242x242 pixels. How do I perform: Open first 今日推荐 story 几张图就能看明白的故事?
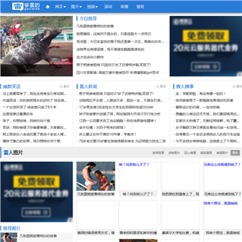tap(95, 26)
